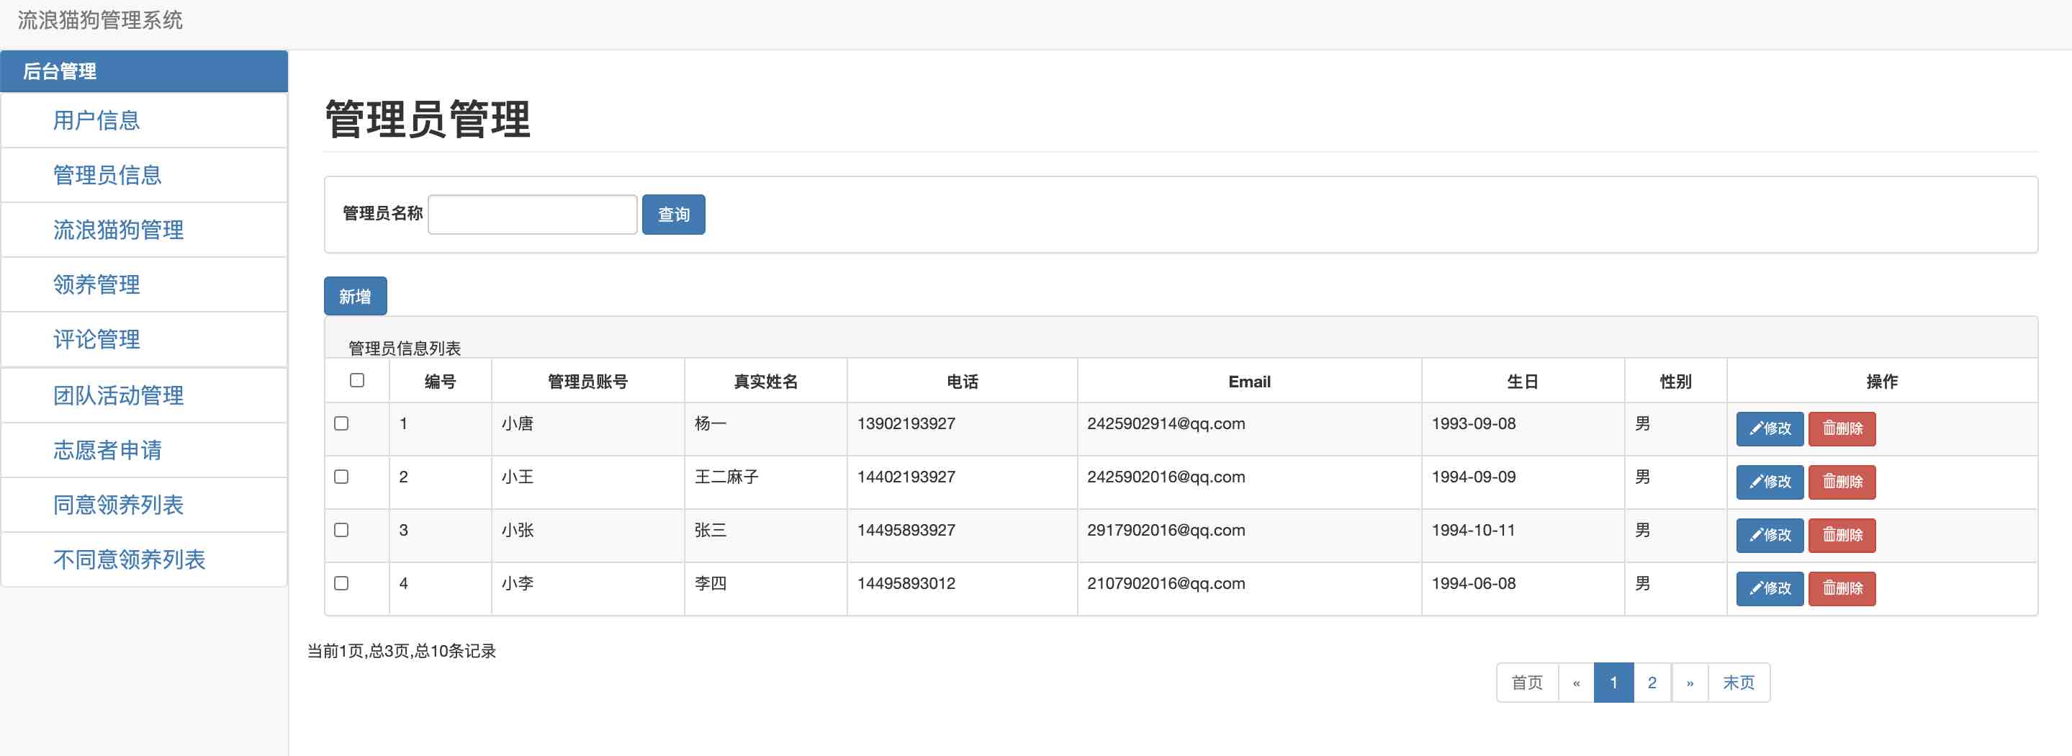
Task: Delete administrator 小李
Action: pos(1841,588)
